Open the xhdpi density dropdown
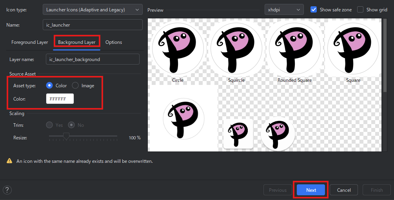The image size is (394, 200). [x=284, y=10]
